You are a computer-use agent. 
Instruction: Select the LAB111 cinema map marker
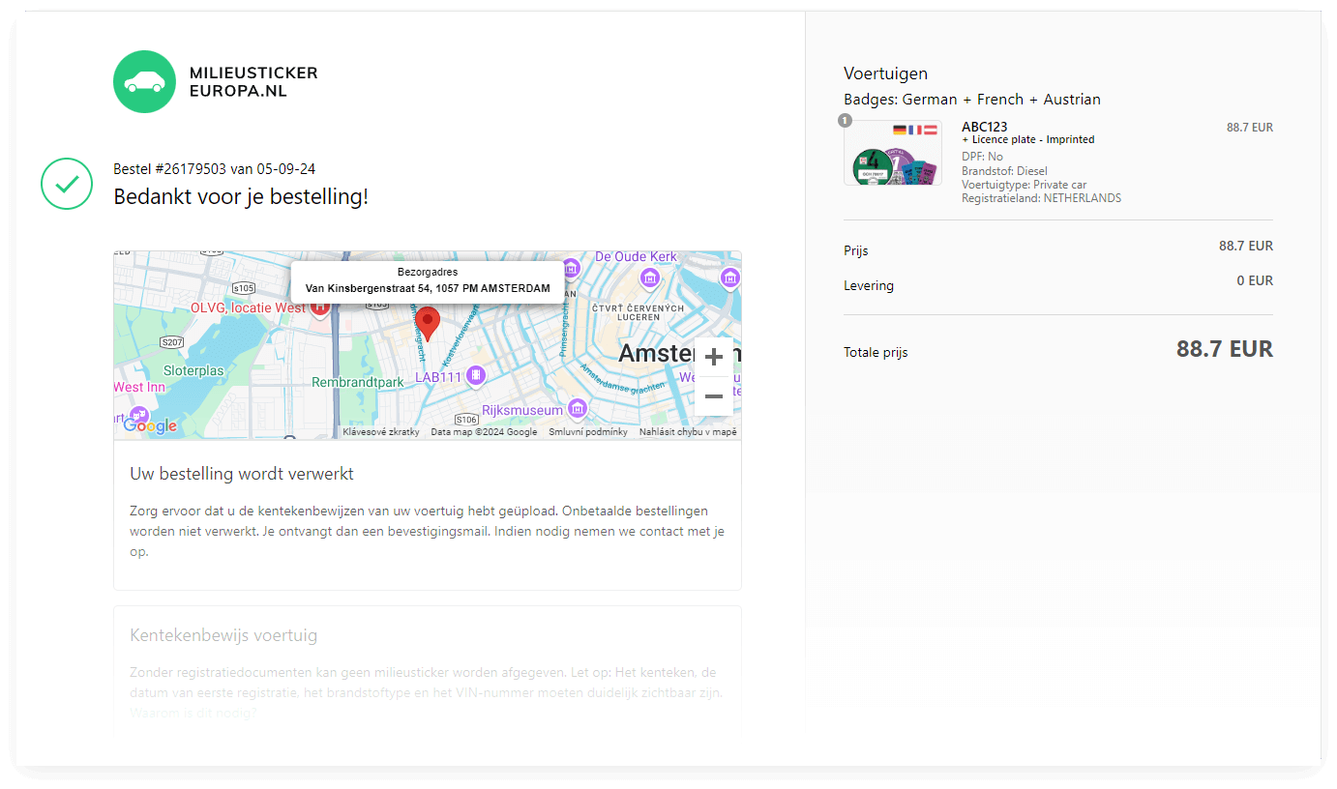coord(475,375)
